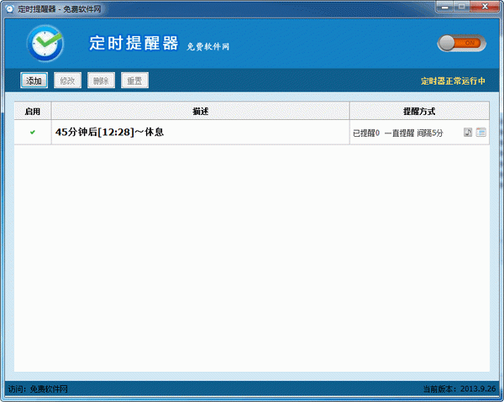Image resolution: width=504 pixels, height=402 pixels.
Task: Click the 当前版本 2013.9.26 version label
Action: 460,389
